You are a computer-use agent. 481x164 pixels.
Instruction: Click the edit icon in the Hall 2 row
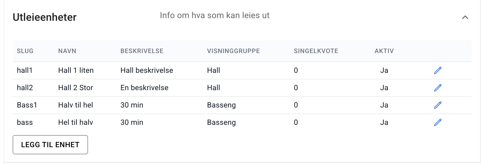tap(438, 88)
